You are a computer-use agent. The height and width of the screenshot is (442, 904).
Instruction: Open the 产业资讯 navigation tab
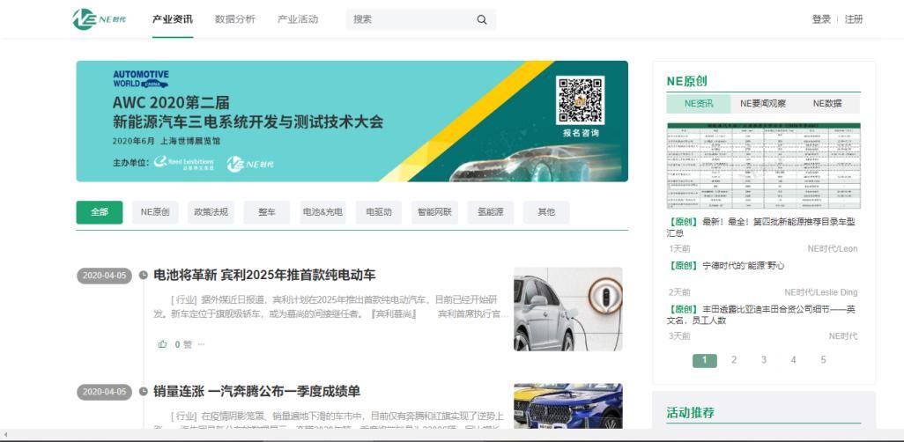pyautogui.click(x=173, y=19)
